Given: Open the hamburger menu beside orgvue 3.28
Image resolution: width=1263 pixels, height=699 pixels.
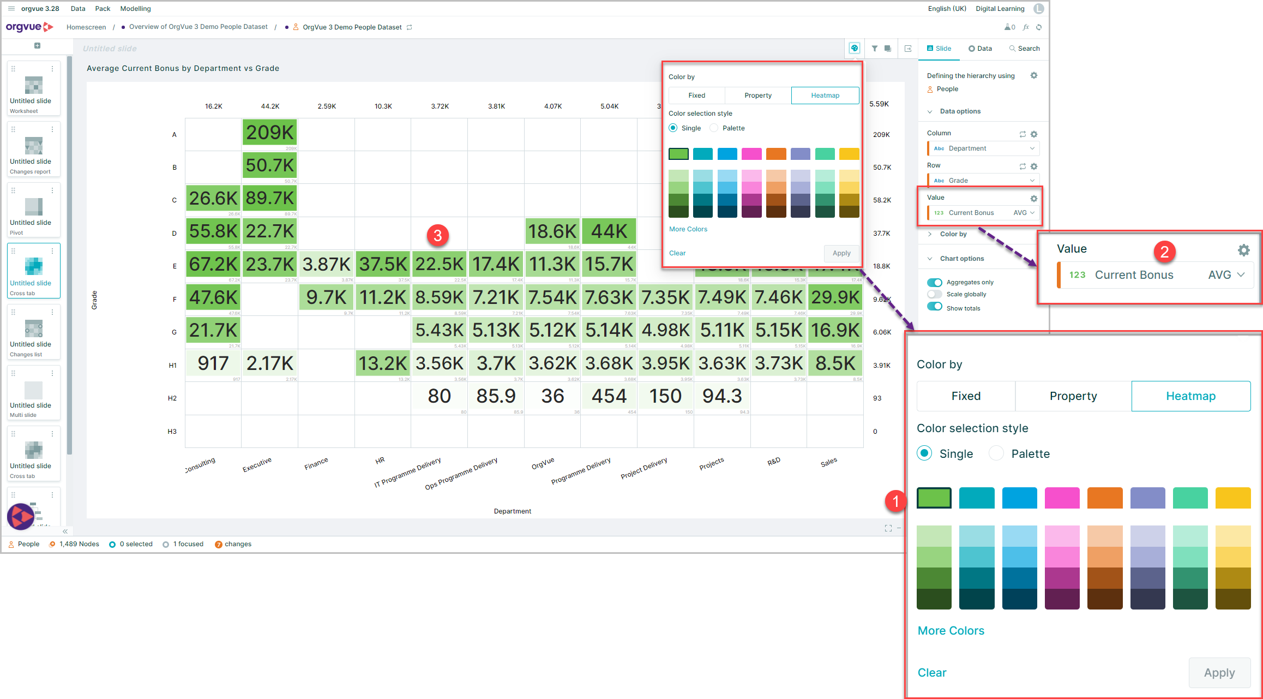Looking at the screenshot, I should point(11,9).
